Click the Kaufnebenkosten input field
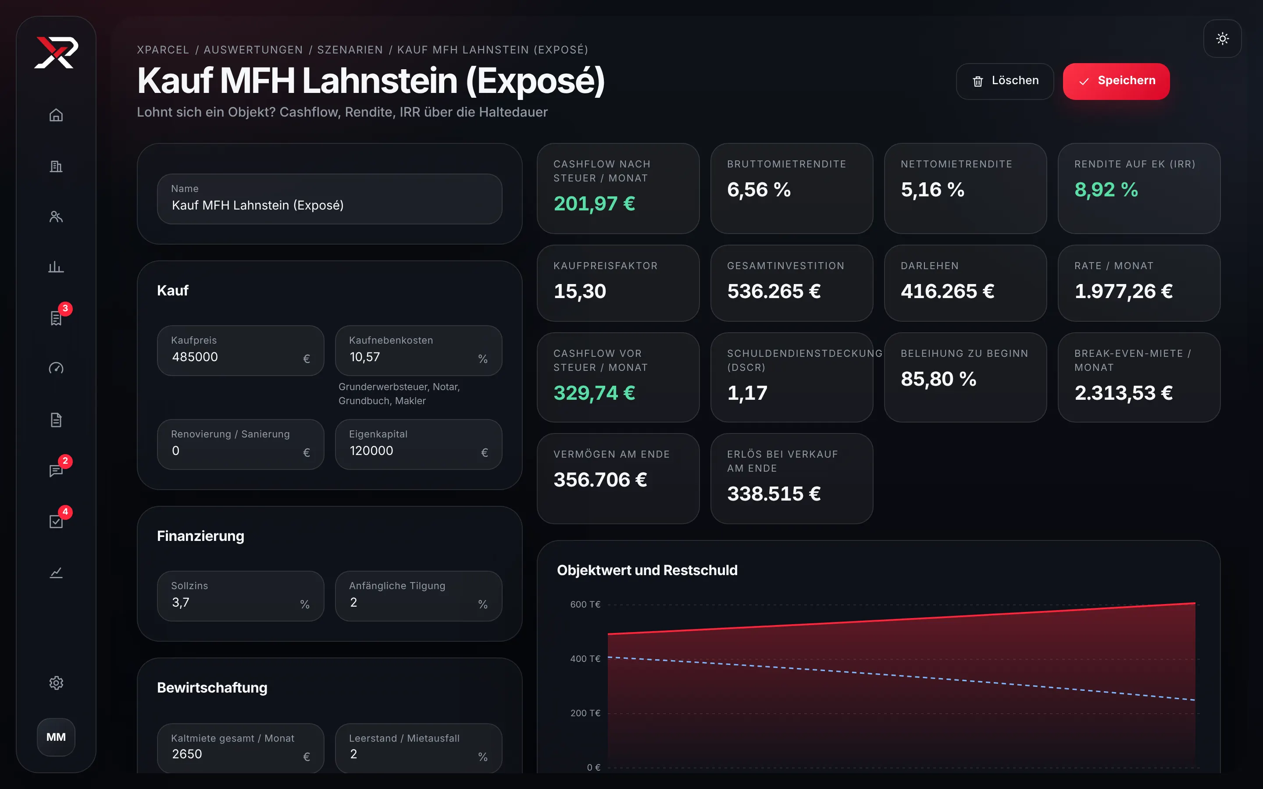 [x=418, y=350]
